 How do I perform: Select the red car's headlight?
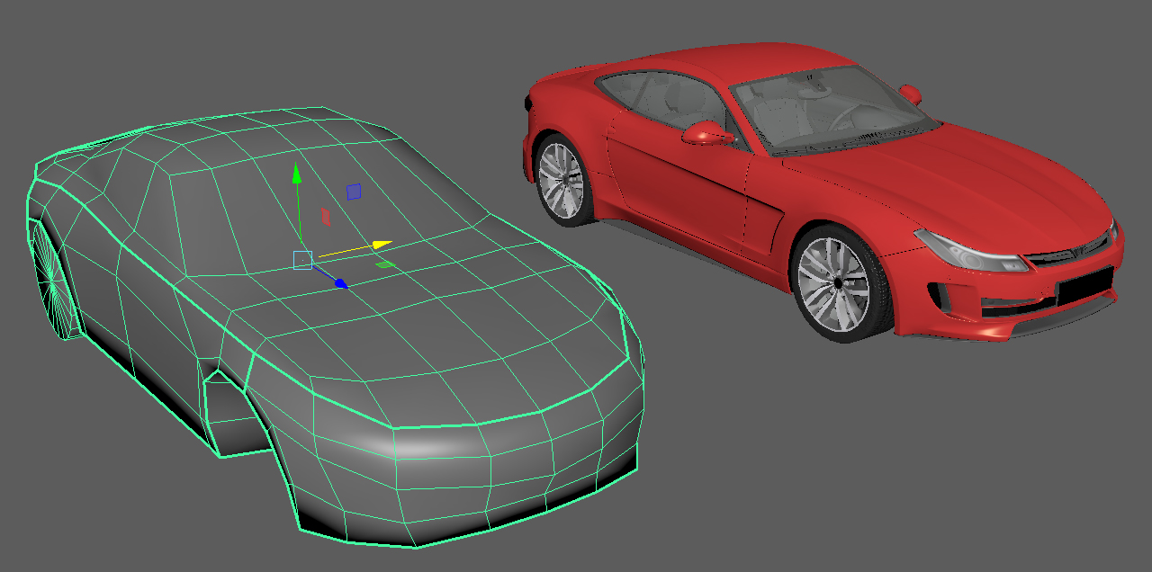pyautogui.click(x=970, y=252)
